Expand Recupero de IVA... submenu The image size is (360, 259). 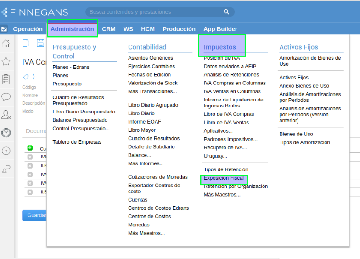[x=225, y=148]
